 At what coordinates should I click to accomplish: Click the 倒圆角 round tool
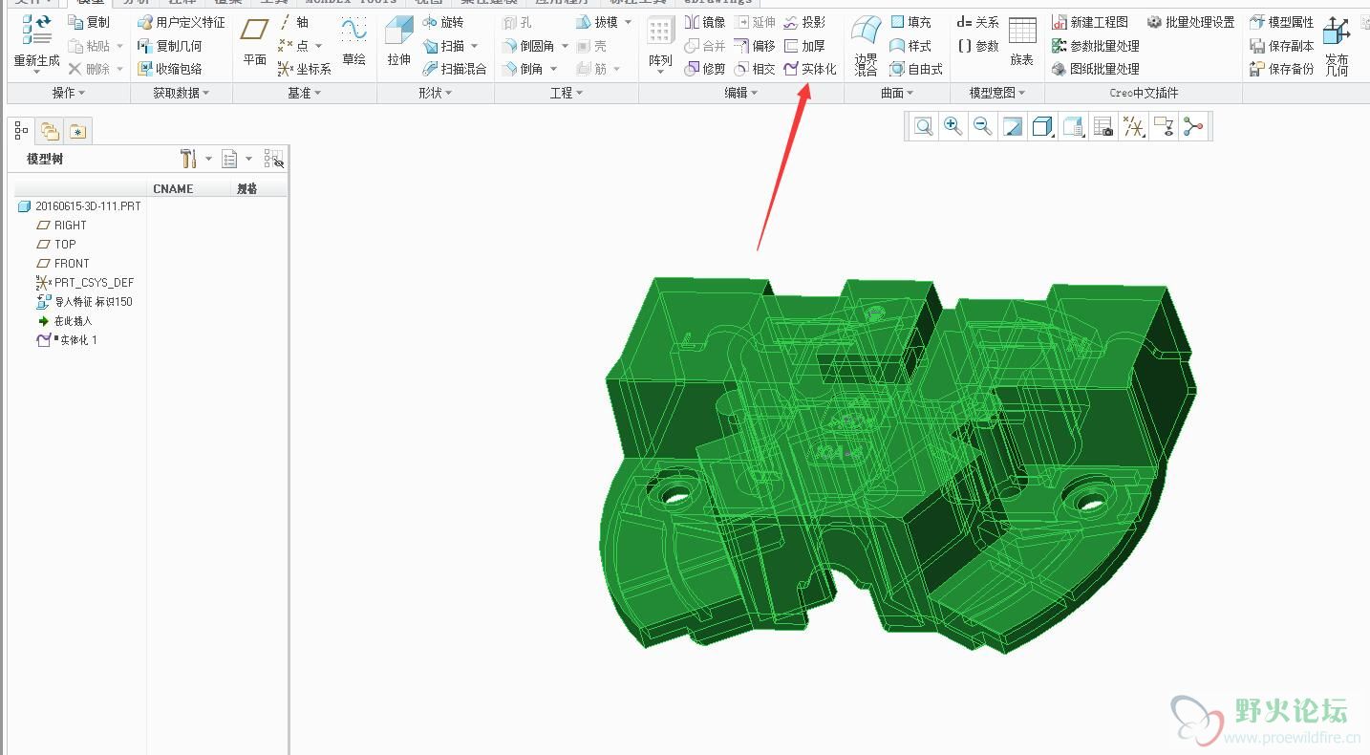528,45
